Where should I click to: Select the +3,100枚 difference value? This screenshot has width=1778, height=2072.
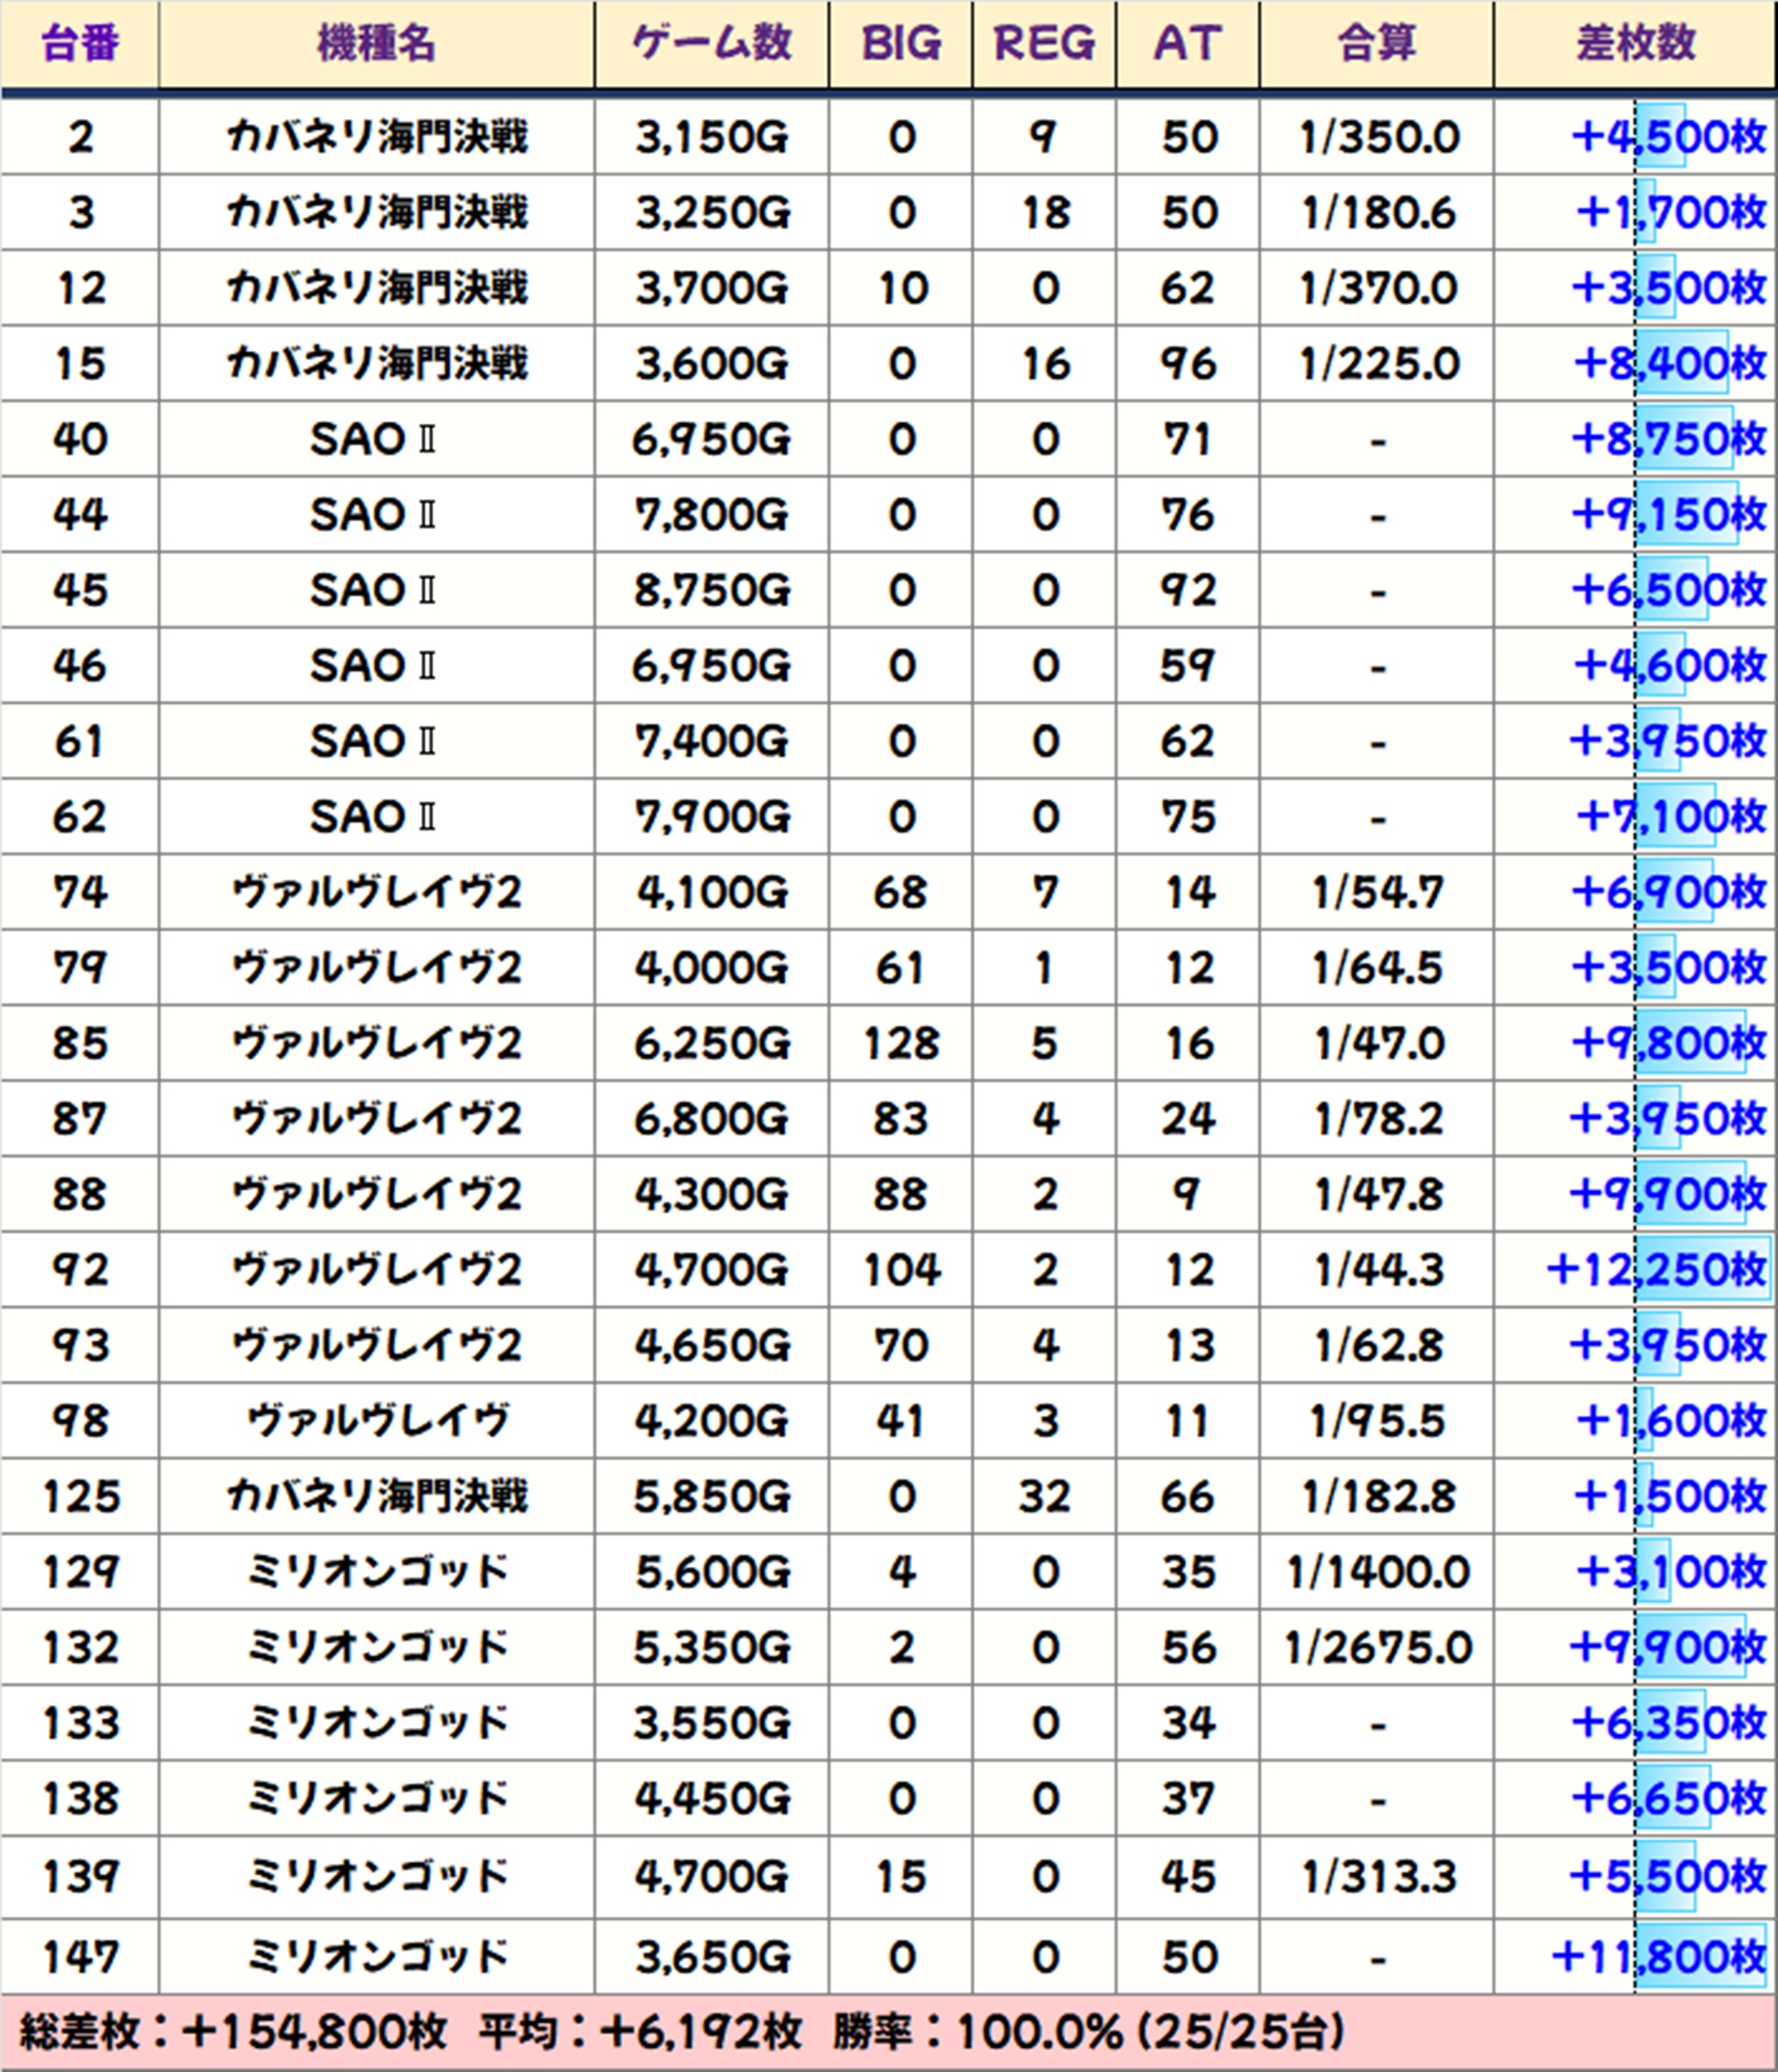pos(1671,1572)
